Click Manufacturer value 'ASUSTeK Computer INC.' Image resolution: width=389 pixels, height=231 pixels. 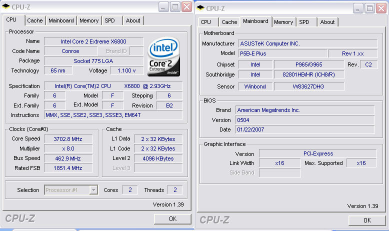click(x=308, y=43)
